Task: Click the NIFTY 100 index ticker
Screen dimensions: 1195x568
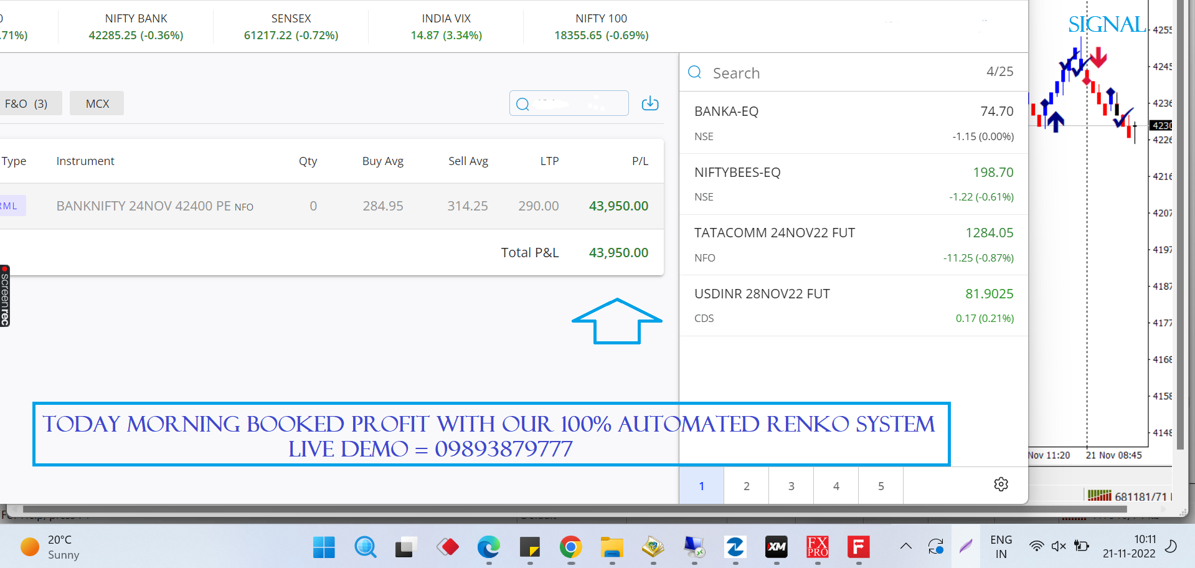Action: pos(601,27)
